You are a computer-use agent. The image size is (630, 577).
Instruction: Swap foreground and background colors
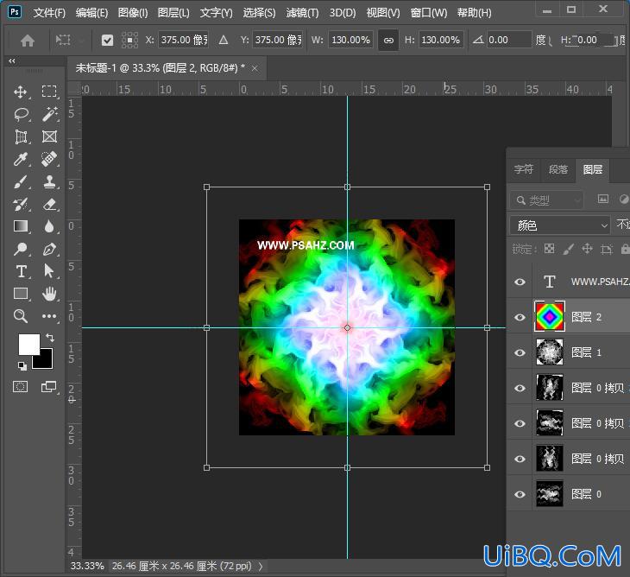tap(50, 338)
